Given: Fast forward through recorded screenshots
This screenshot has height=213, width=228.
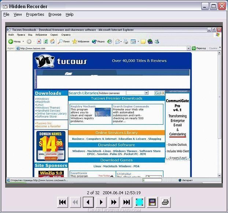Looking at the screenshot, I should click(114, 202).
